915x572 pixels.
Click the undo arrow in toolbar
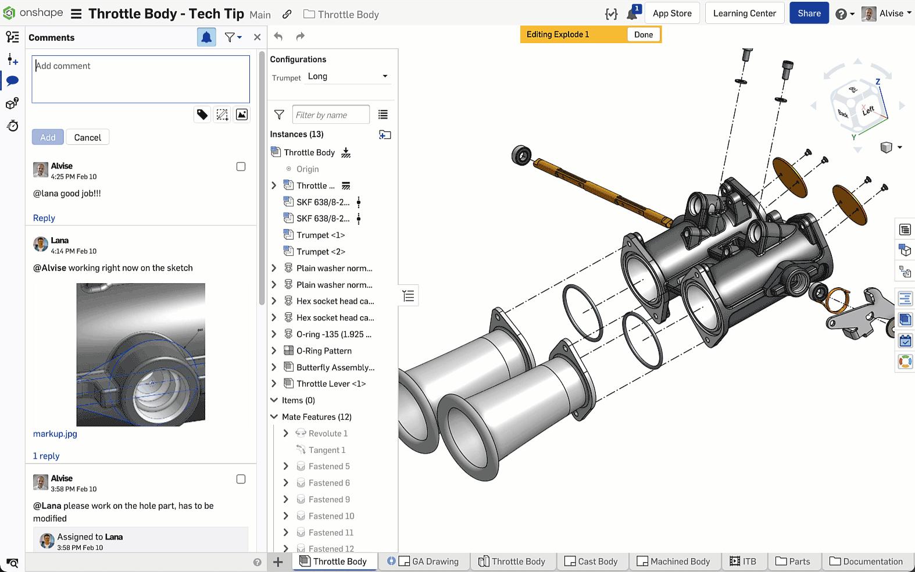278,37
